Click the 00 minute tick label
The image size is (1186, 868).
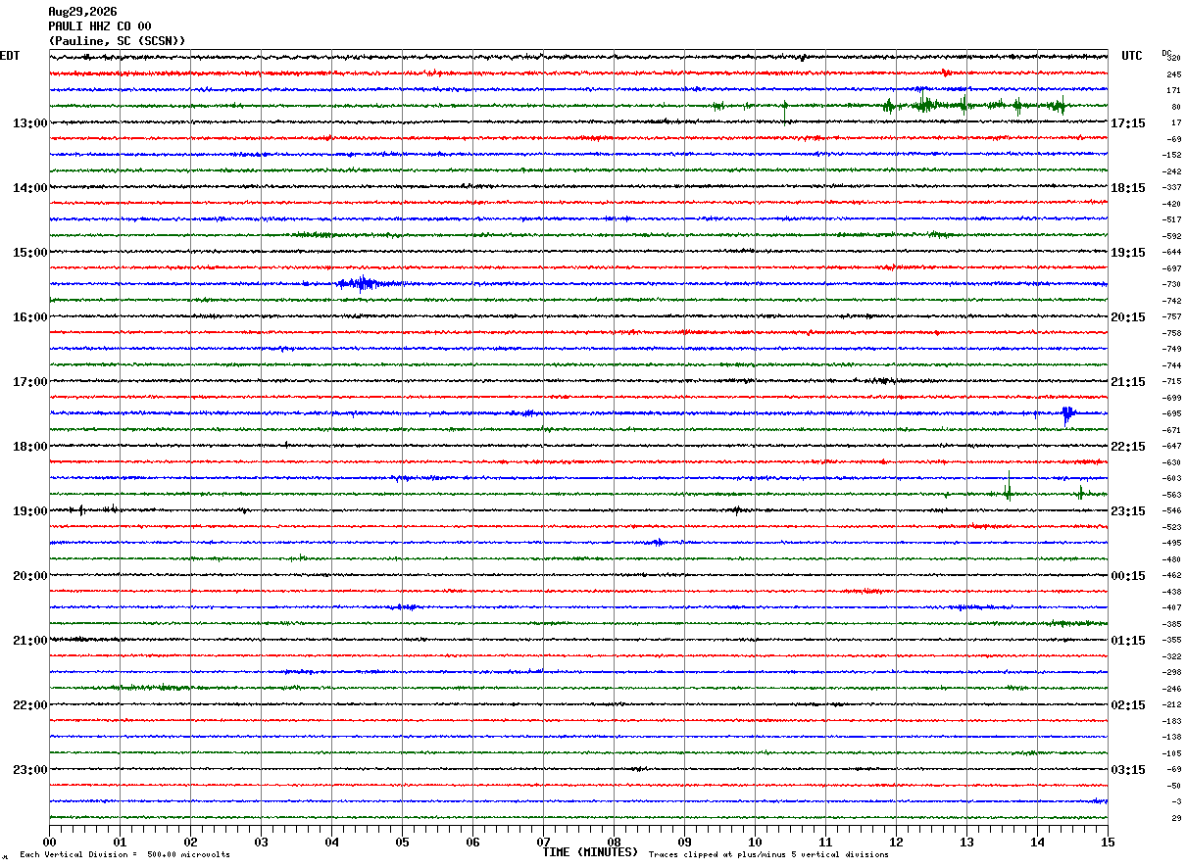pos(50,842)
